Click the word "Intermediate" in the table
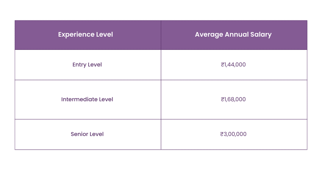Image resolution: width=322 pixels, height=170 pixels. [79, 99]
